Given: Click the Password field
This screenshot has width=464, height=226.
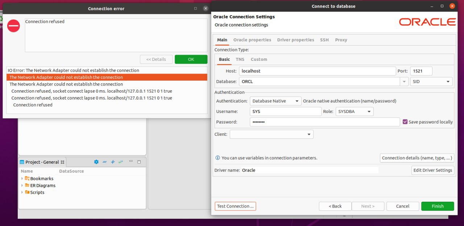Looking at the screenshot, I should 325,122.
